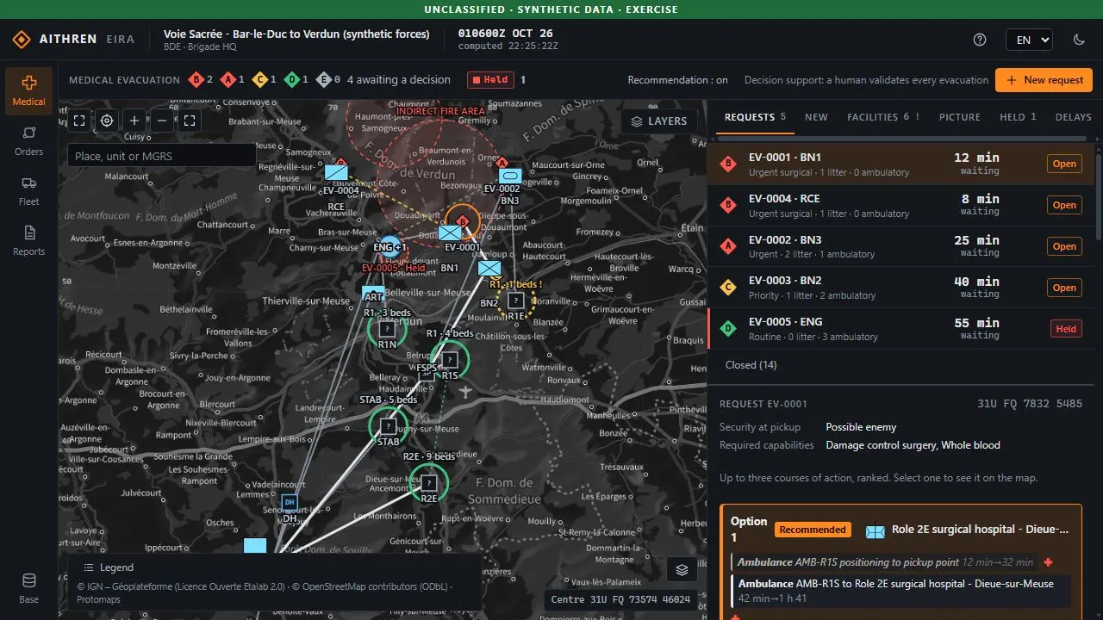Viewport: 1103px width, 620px height.
Task: Click the Place, unit or MGRS search field
Action: 161,156
